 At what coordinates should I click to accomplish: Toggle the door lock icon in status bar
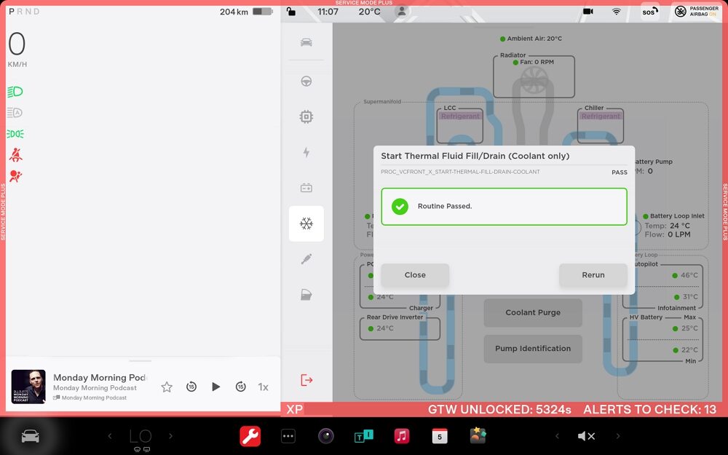(291, 12)
